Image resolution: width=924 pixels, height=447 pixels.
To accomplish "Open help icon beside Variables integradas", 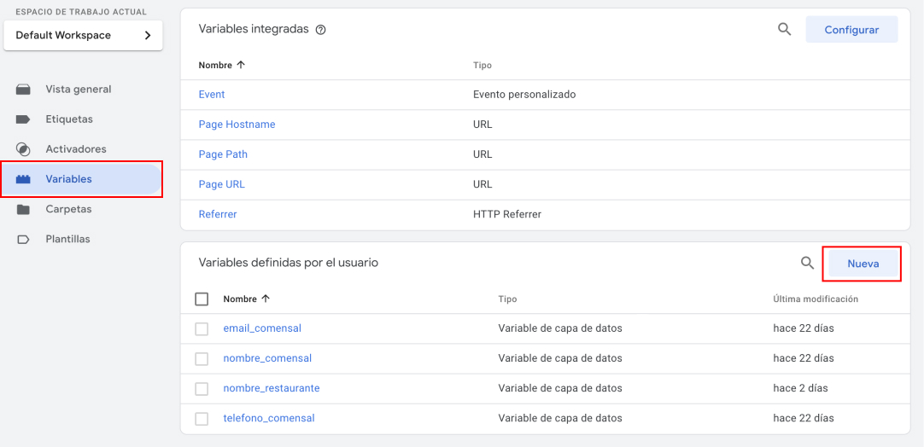I will pos(321,30).
